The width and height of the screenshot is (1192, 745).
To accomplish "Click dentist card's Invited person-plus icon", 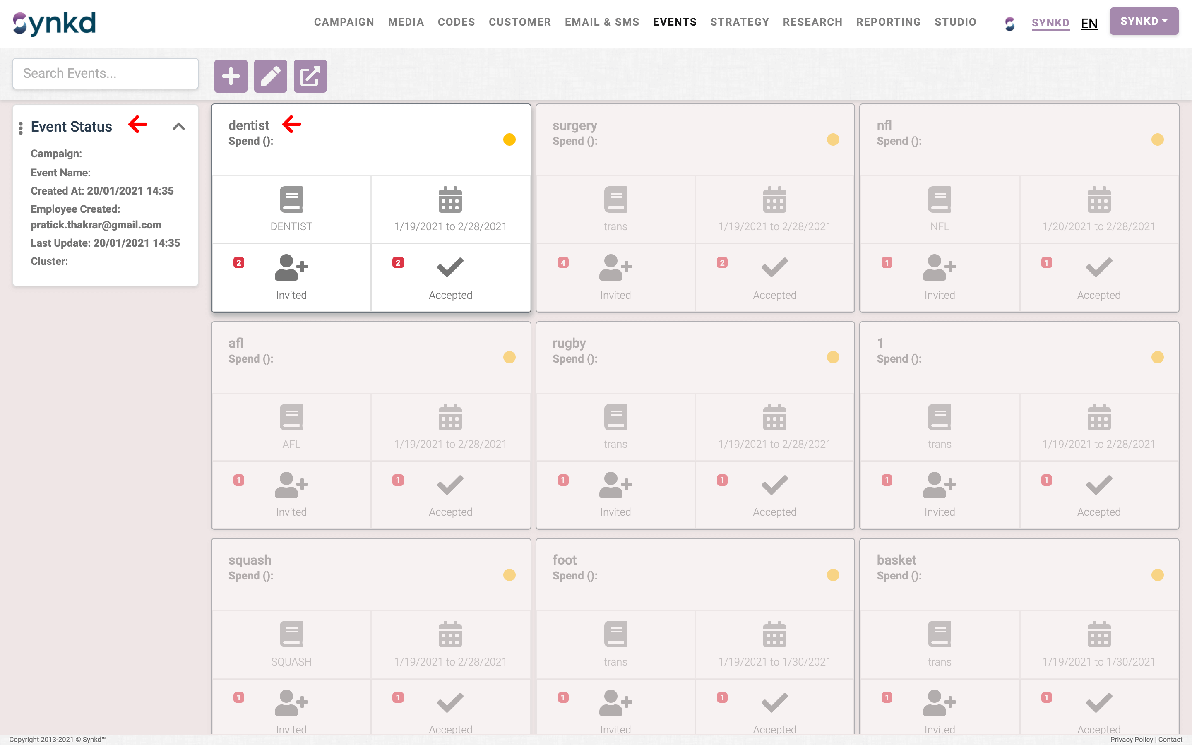I will point(291,267).
